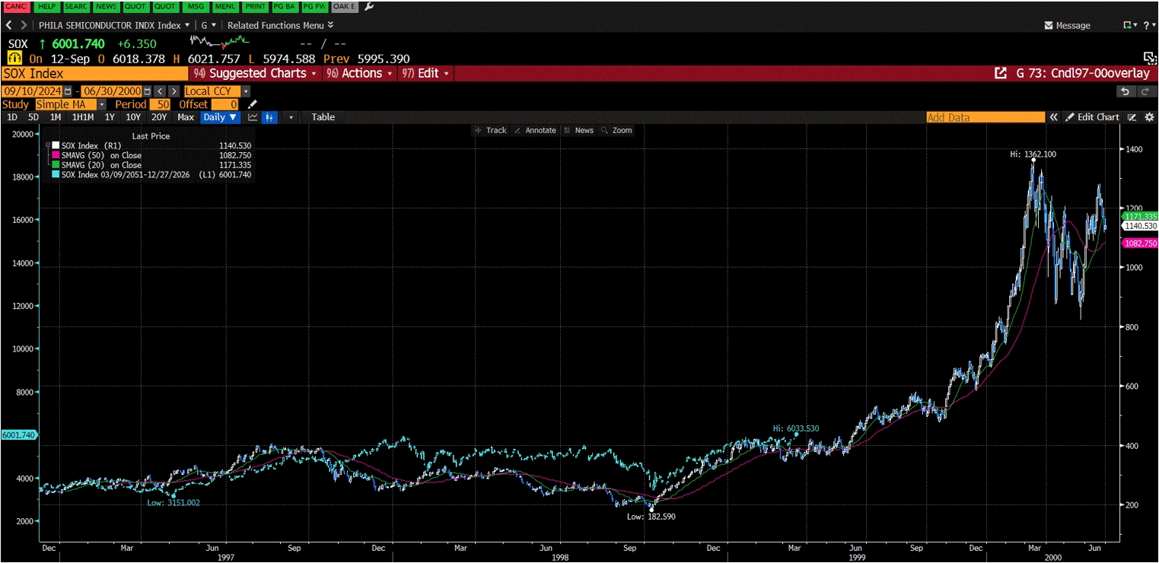The image size is (1159, 563).
Task: Switch to line chart using the line icon
Action: (252, 117)
